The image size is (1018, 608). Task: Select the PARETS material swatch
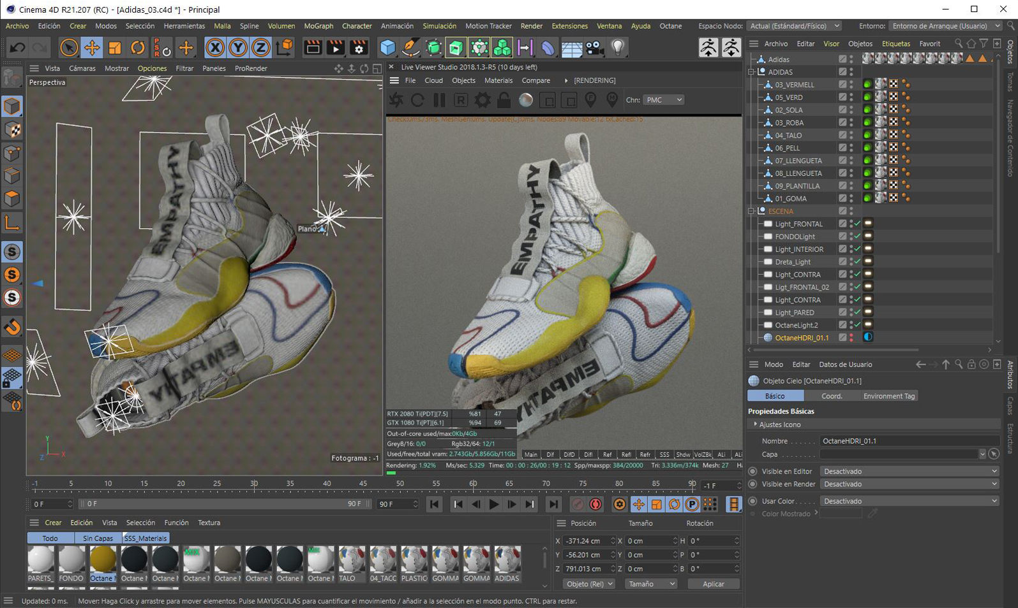[x=41, y=563]
